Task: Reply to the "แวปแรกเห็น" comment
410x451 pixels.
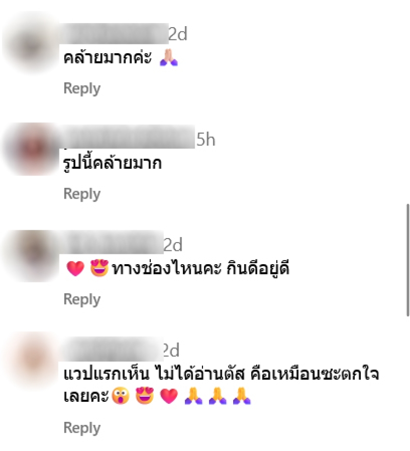Action: (82, 428)
